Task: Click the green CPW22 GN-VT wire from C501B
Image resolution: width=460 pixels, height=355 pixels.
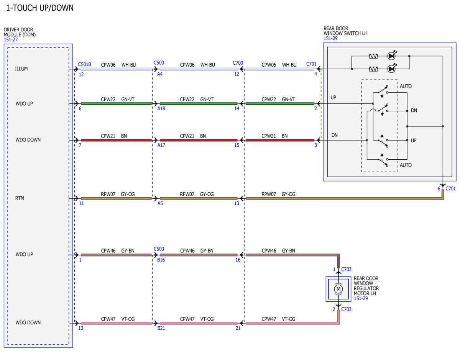Action: (x=116, y=103)
